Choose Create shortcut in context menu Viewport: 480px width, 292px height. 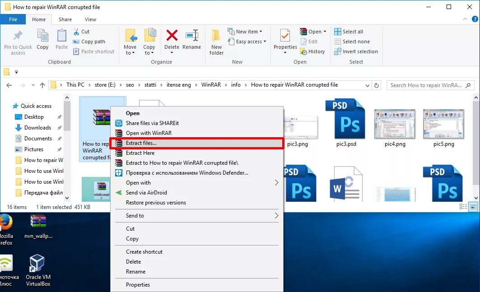[x=196, y=251]
